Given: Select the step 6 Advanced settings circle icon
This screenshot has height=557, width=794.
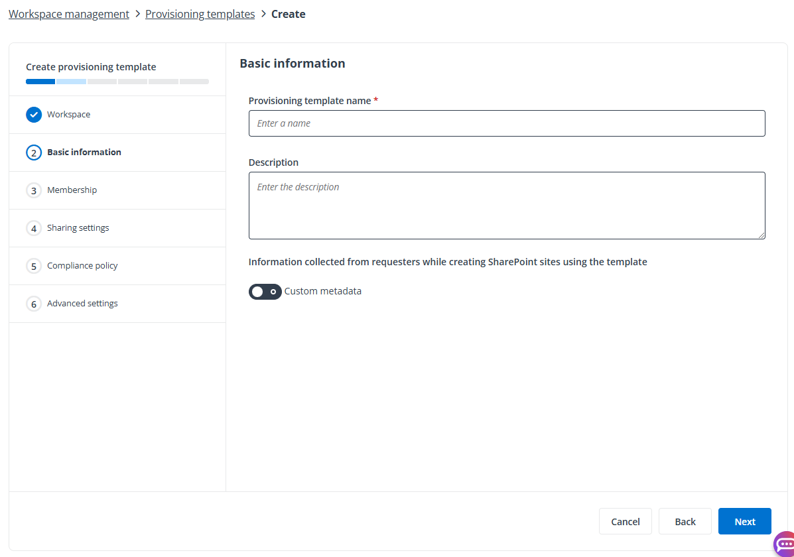Looking at the screenshot, I should pyautogui.click(x=34, y=303).
